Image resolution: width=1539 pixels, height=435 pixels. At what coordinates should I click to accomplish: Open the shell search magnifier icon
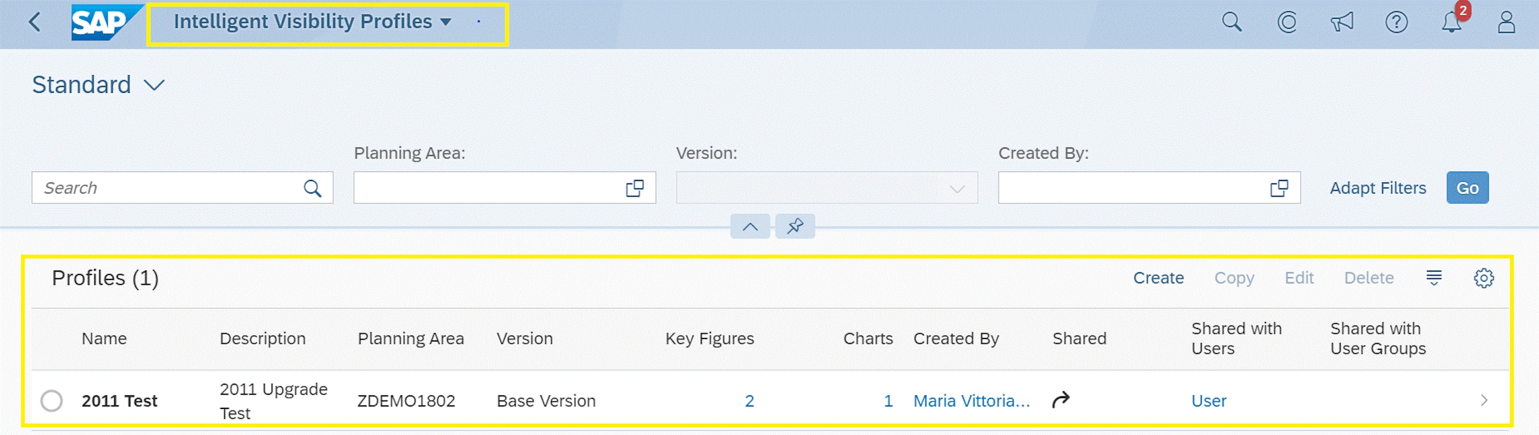click(1231, 22)
